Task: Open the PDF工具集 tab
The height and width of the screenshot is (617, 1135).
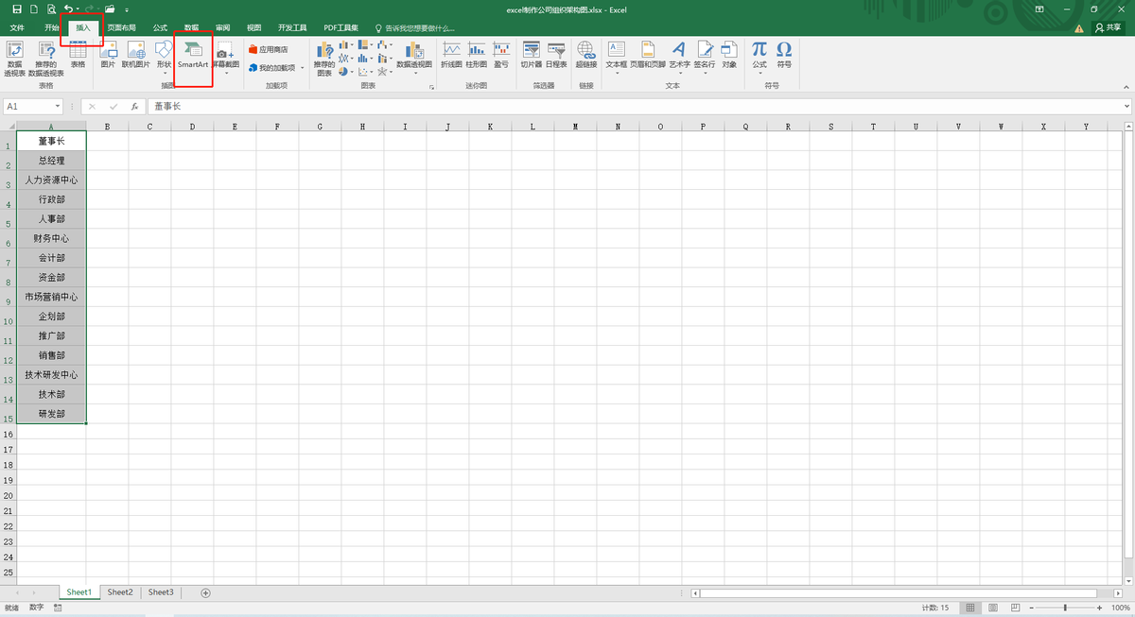Action: point(340,27)
